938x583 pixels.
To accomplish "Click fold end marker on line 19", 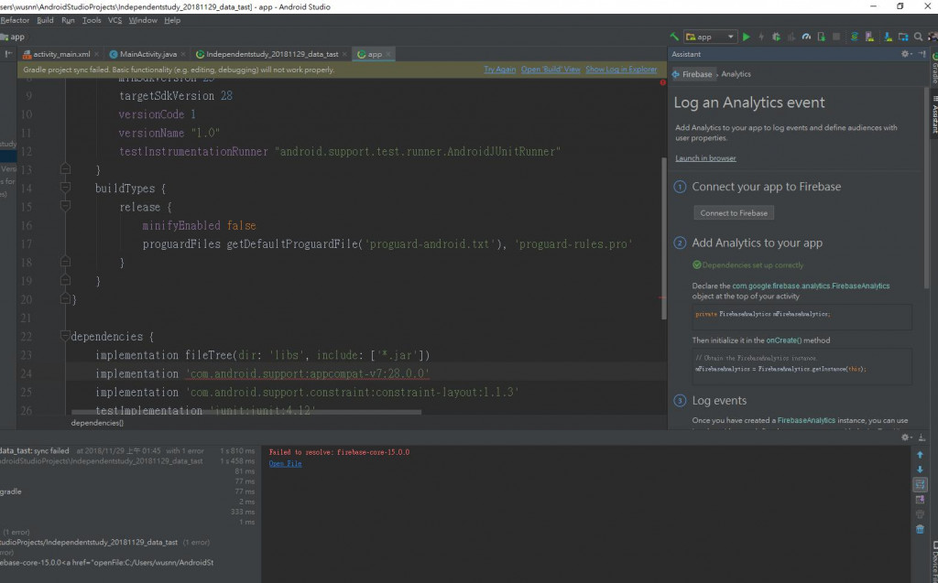I will 65,280.
